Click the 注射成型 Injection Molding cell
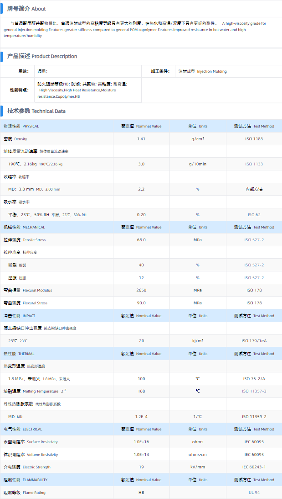Image resolution: width=282 pixels, height=499 pixels. (203, 72)
